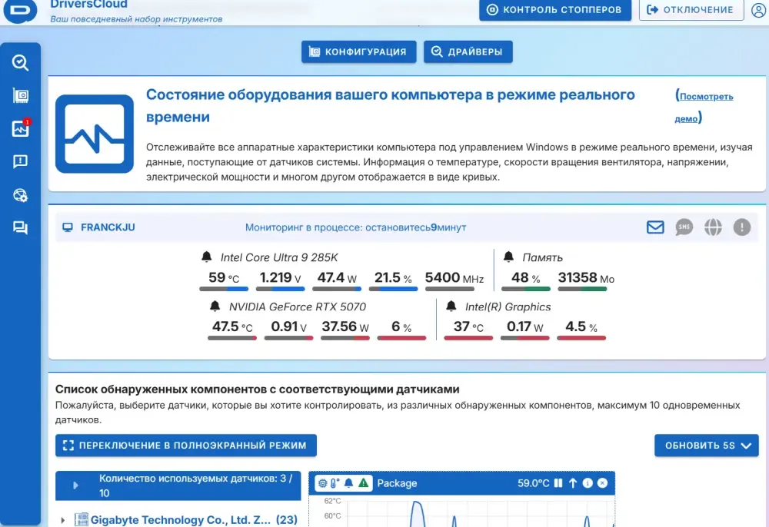Open the ОБНОВИТЬ 5S refresh dropdown
The image size is (769, 527).
706,446
